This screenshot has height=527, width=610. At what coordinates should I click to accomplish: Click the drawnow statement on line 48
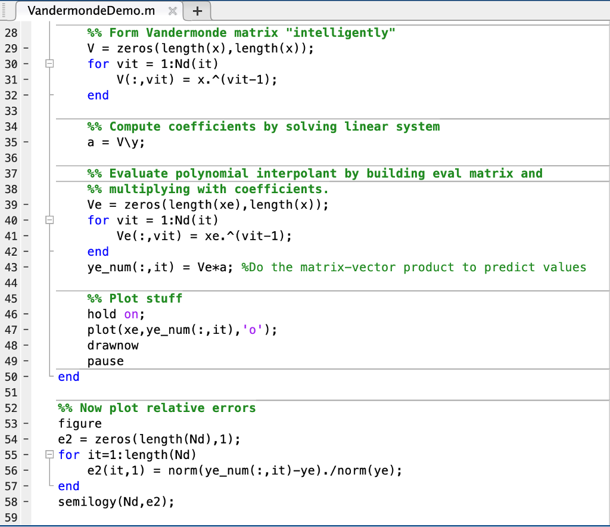click(112, 345)
